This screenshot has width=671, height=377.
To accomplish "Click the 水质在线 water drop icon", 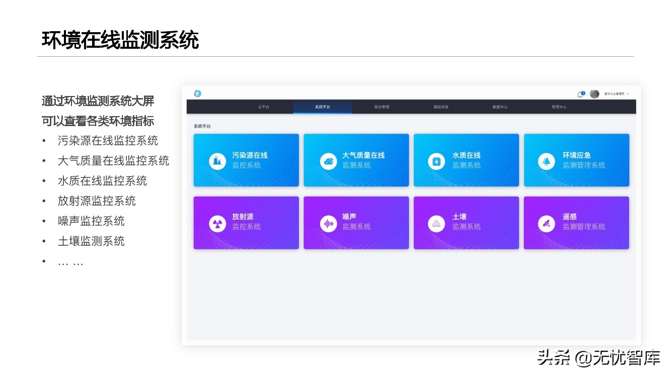I will point(436,161).
